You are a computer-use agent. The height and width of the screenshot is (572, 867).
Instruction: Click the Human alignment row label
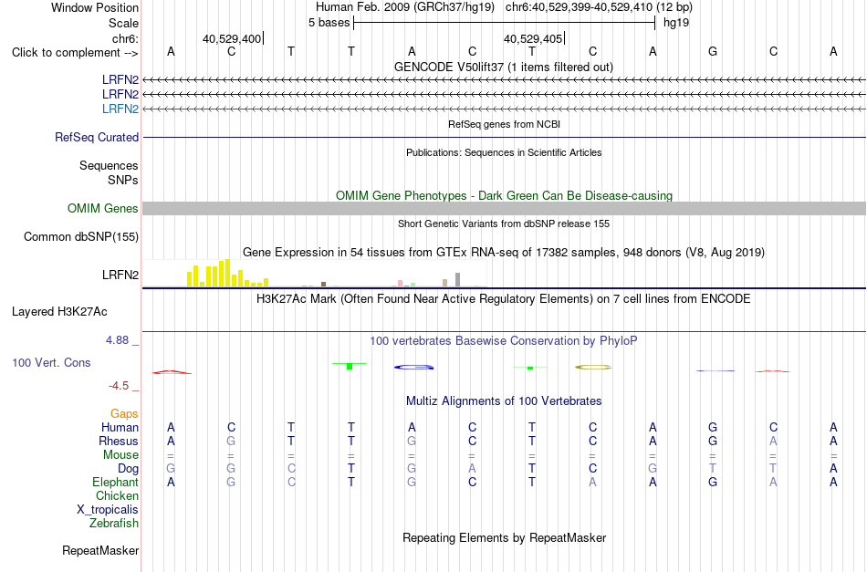pyautogui.click(x=120, y=427)
